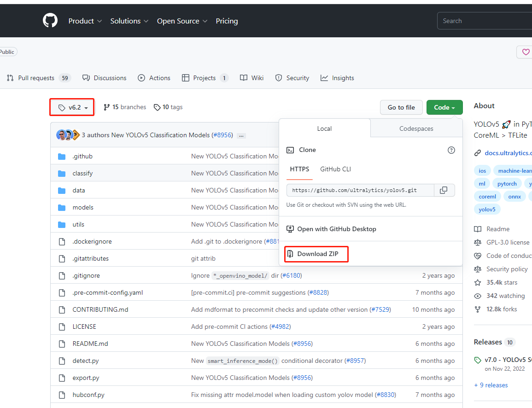Click the sponsor heart icon
This screenshot has height=408, width=532.
[526, 52]
